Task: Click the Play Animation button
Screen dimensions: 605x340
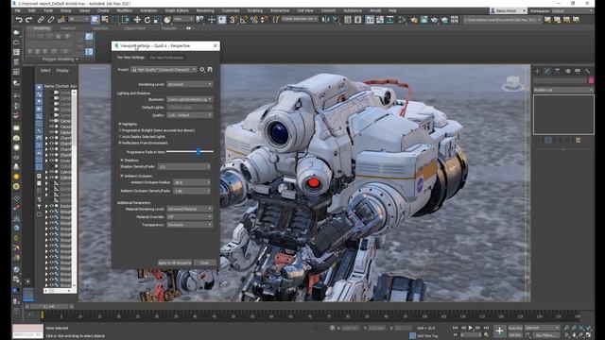Action: (471, 328)
